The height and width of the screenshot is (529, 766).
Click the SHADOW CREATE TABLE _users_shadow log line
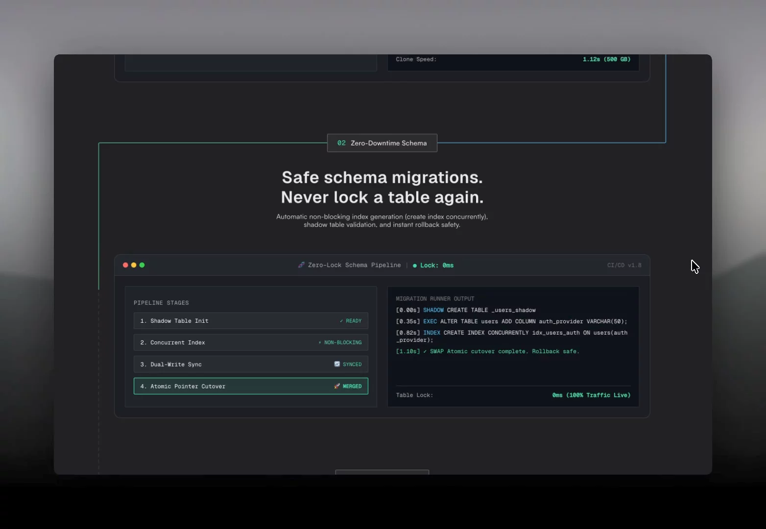point(466,310)
